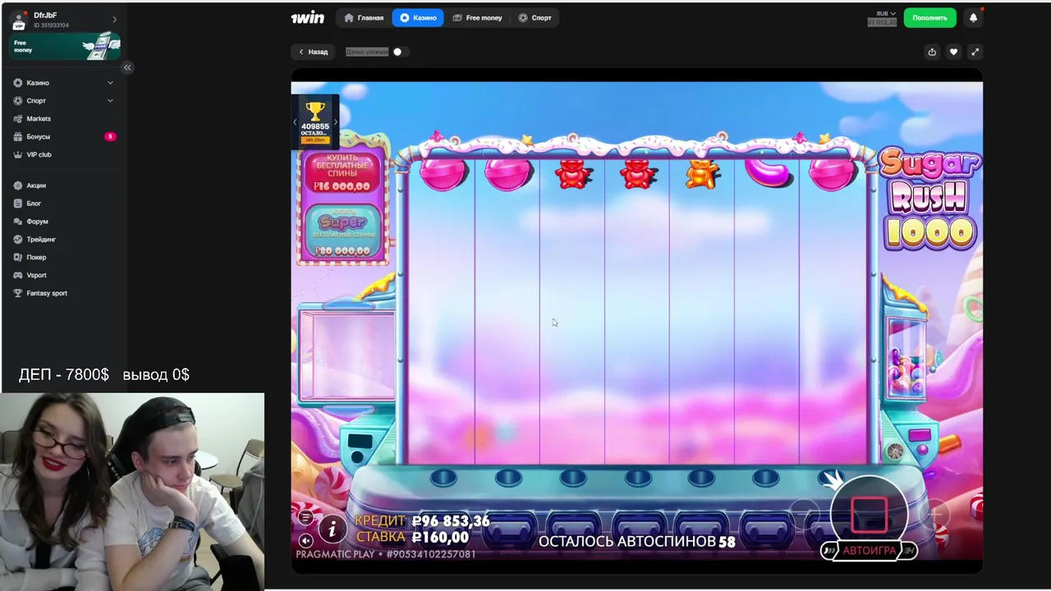Expand the Спорт sidebar chevron
The height and width of the screenshot is (591, 1051).
point(110,101)
